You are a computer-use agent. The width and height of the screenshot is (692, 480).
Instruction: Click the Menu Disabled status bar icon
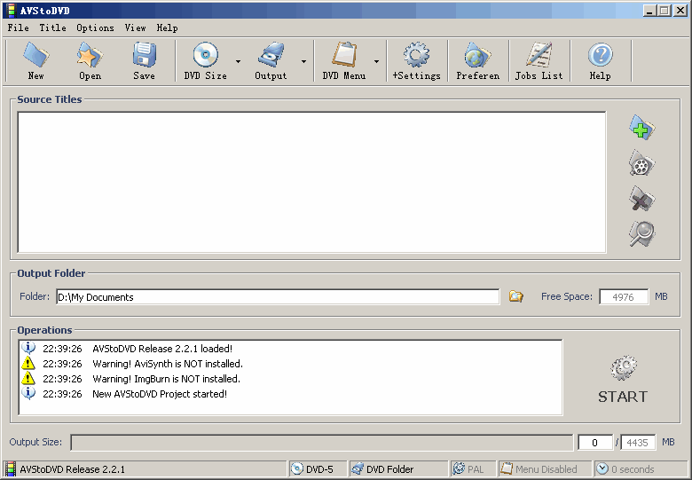(507, 468)
